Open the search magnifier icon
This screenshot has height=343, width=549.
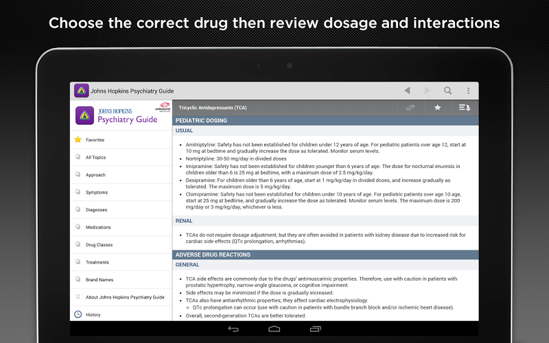(x=448, y=91)
